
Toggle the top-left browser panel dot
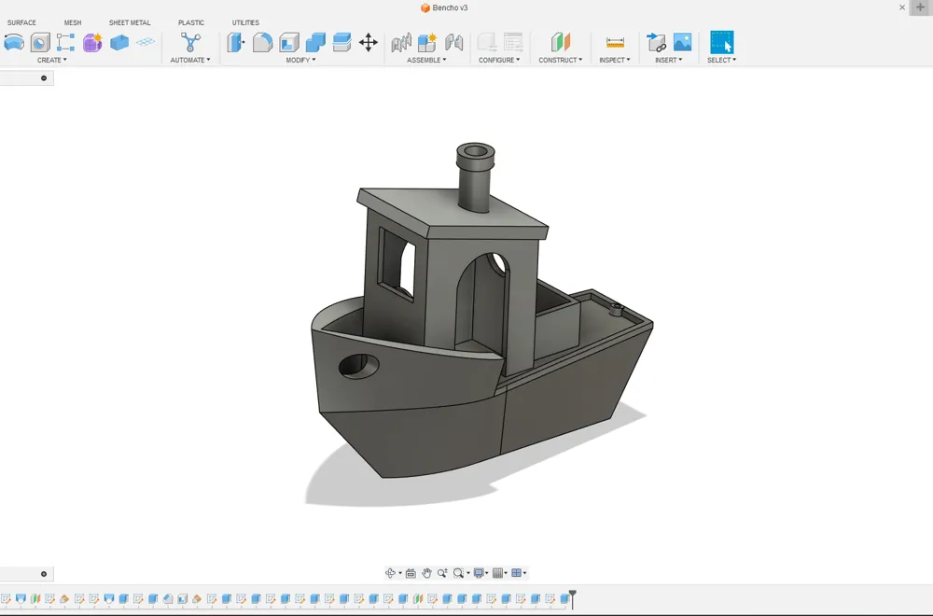point(44,78)
